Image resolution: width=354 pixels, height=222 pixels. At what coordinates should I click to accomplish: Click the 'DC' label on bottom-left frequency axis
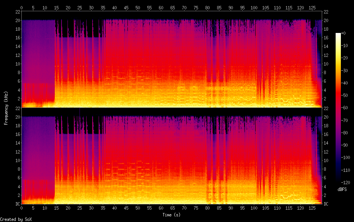17,204
